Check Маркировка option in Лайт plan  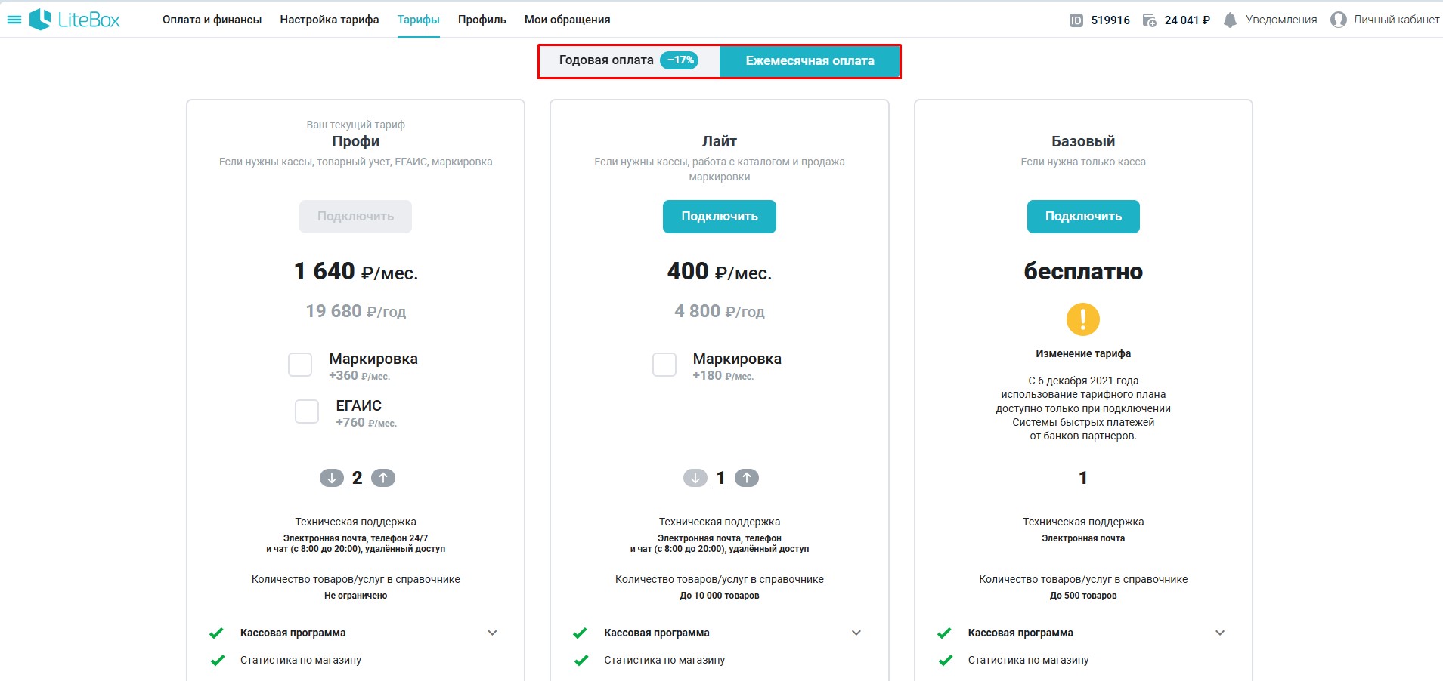664,365
